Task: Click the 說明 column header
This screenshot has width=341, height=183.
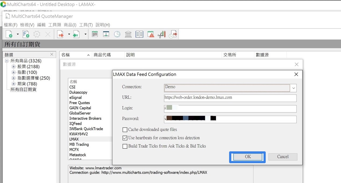Action: click(173, 55)
